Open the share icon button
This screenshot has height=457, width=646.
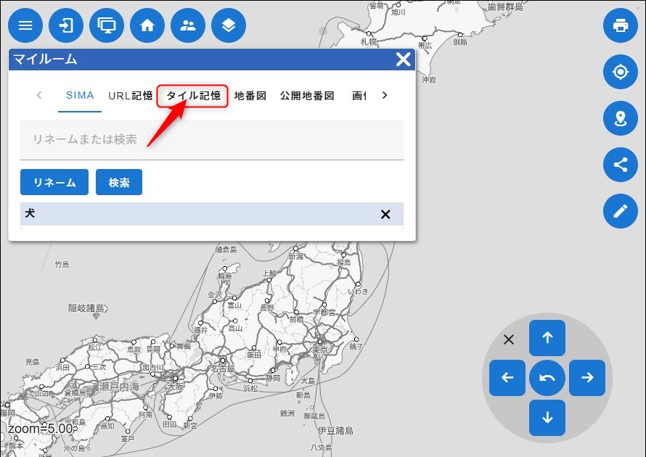[x=621, y=165]
